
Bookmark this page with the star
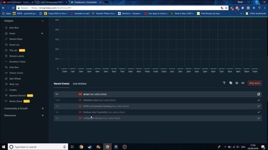click(226, 8)
